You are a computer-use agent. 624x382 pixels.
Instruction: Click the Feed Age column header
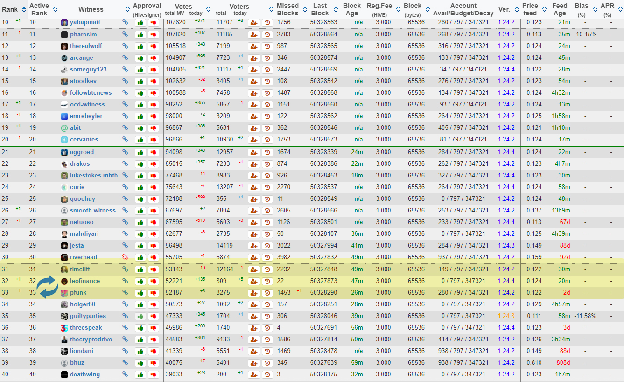pyautogui.click(x=560, y=9)
